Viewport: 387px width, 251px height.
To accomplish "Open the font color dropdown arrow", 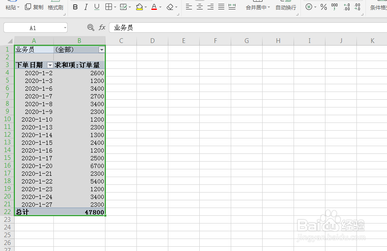I will point(161,7).
